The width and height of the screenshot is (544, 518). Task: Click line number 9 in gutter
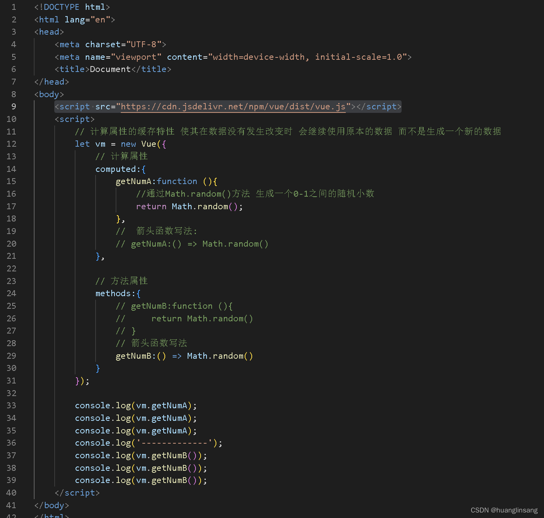[x=14, y=107]
